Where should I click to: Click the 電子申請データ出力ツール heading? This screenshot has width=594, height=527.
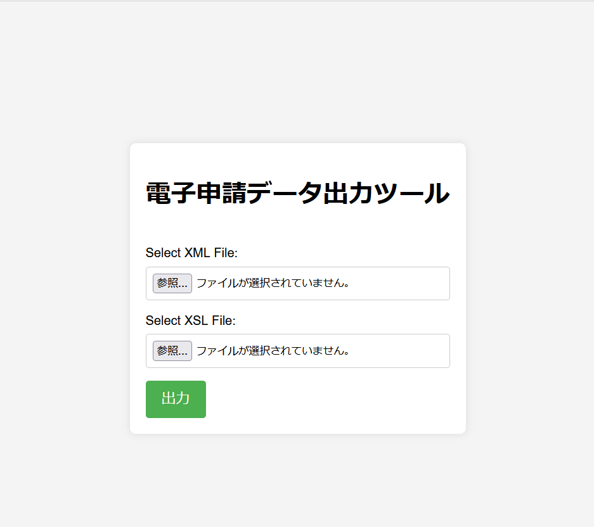[x=298, y=193]
